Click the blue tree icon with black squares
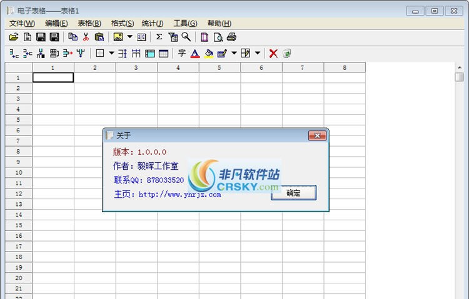469x299 pixels. coord(41,54)
